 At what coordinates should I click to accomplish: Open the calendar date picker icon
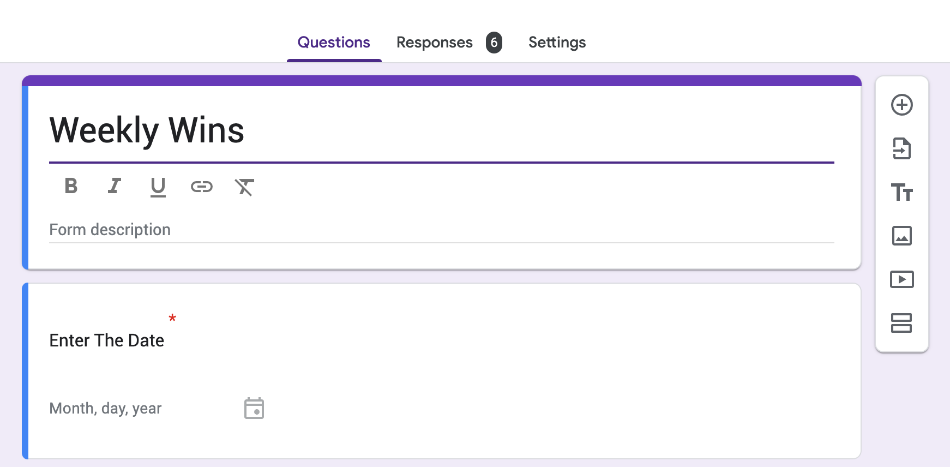tap(254, 408)
